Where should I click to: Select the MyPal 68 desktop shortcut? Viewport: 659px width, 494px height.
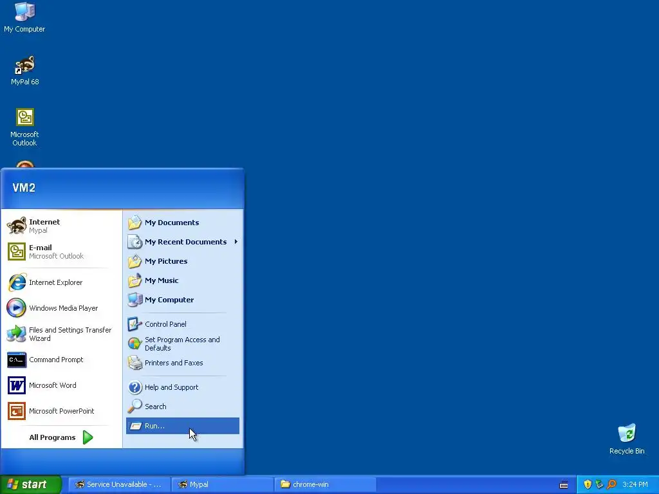25,71
